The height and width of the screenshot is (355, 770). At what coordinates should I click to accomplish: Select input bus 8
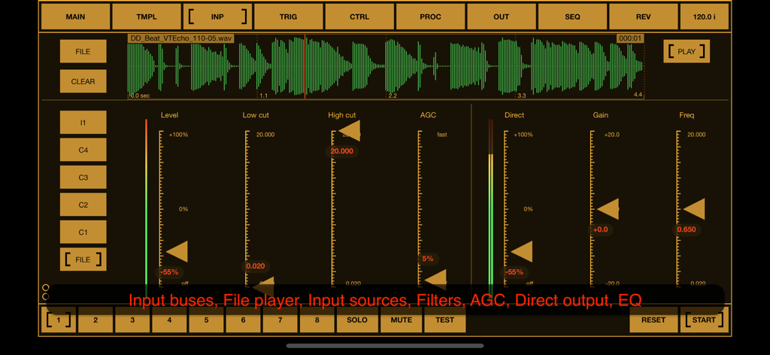[317, 320]
